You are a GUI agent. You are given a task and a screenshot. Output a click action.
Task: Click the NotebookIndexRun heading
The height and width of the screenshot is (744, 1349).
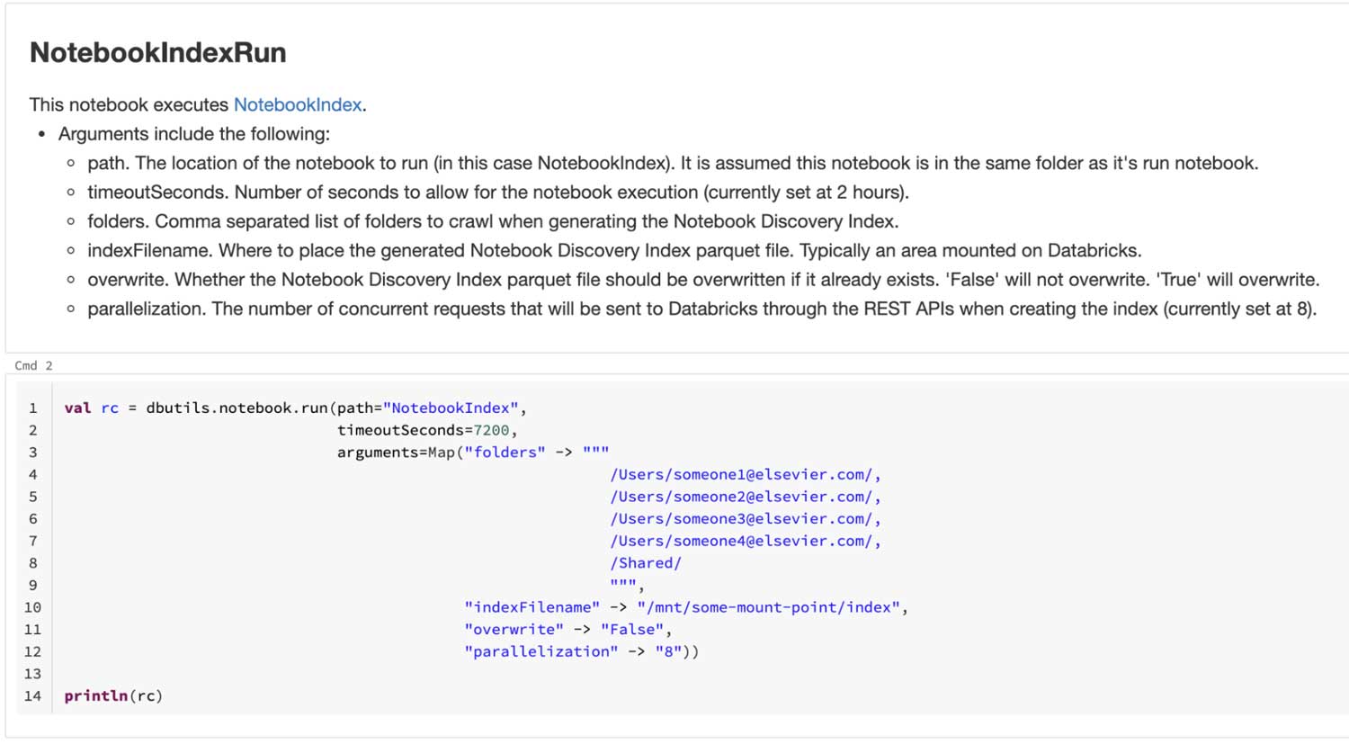click(157, 53)
